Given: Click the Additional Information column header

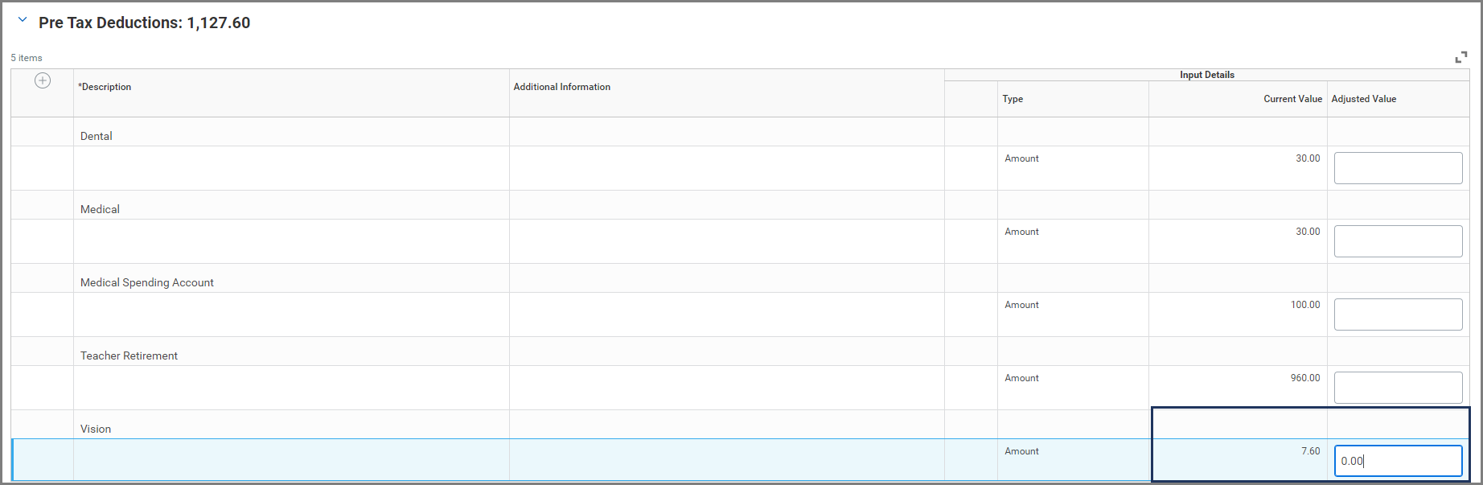Looking at the screenshot, I should 561,87.
